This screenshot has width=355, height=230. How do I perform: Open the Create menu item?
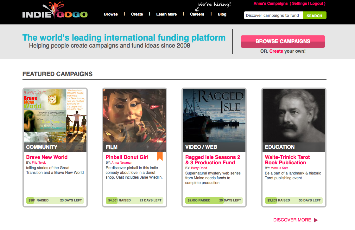(137, 14)
